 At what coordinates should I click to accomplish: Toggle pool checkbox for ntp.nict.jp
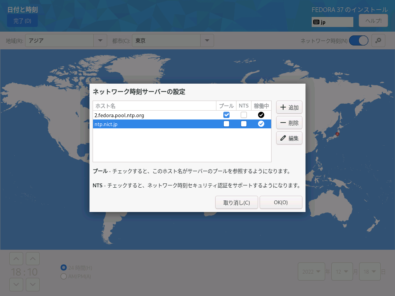[226, 124]
